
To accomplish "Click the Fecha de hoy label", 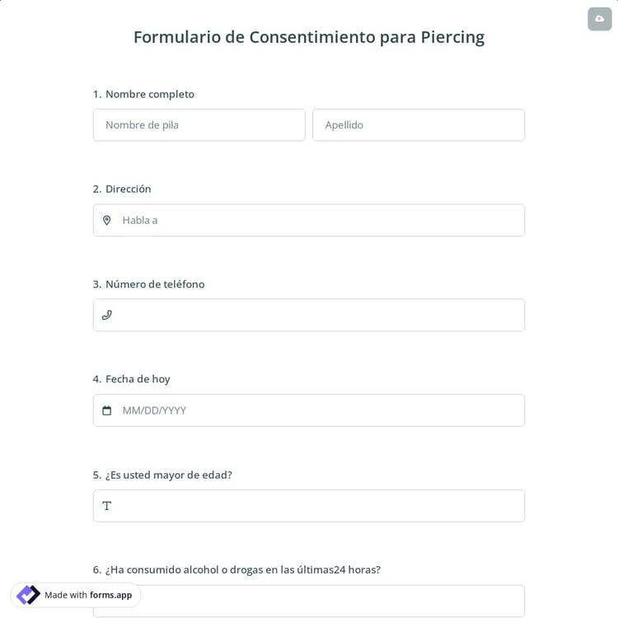I will point(138,379).
